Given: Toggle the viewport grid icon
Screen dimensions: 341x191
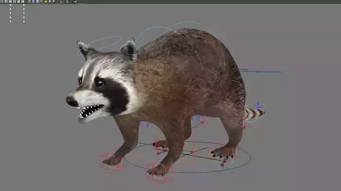Looking at the screenshot, I should pyautogui.click(x=2, y=2).
